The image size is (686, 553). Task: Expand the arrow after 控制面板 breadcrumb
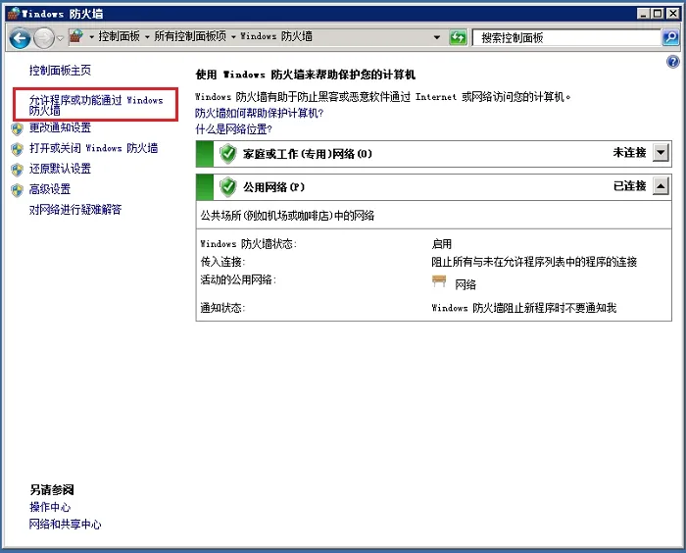pos(147,37)
